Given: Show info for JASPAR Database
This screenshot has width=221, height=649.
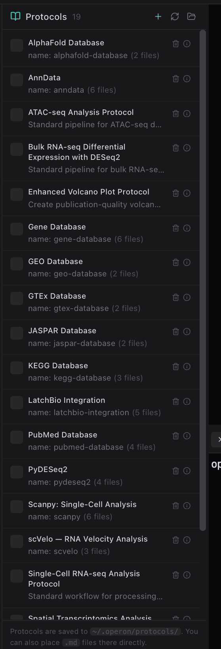Looking at the screenshot, I should pos(187,332).
